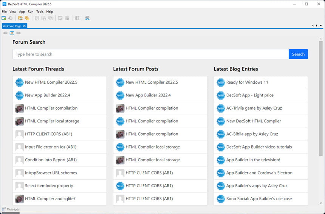The image size is (325, 214).
Task: Open the wrench and screwdriver options icon
Action: click(x=87, y=18)
